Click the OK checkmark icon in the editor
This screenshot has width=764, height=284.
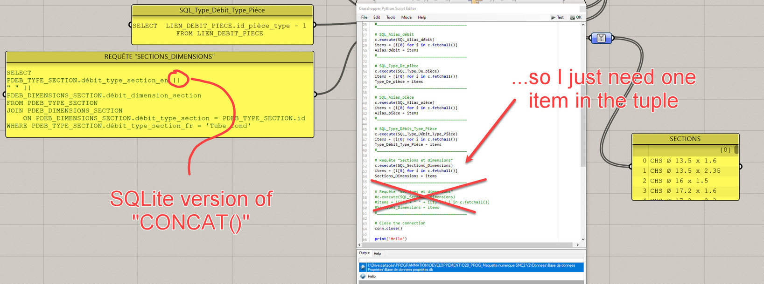pyautogui.click(x=573, y=18)
